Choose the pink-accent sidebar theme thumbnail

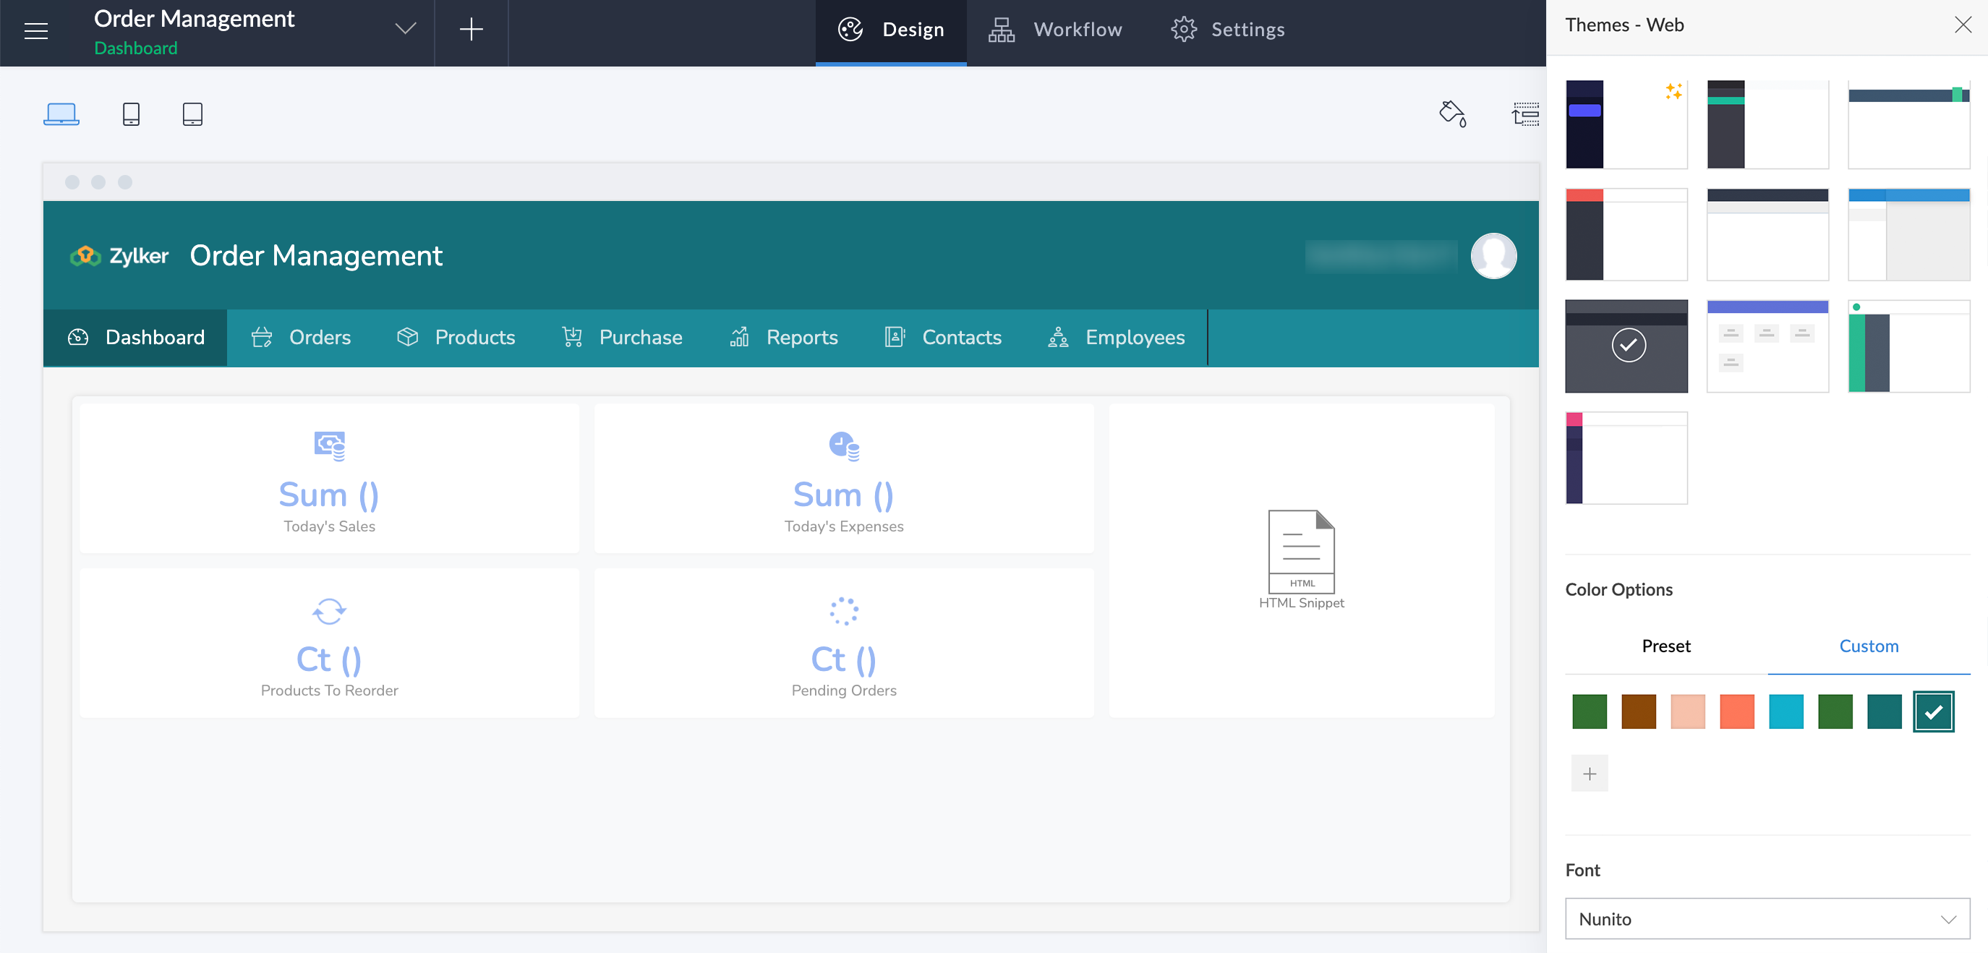tap(1626, 458)
